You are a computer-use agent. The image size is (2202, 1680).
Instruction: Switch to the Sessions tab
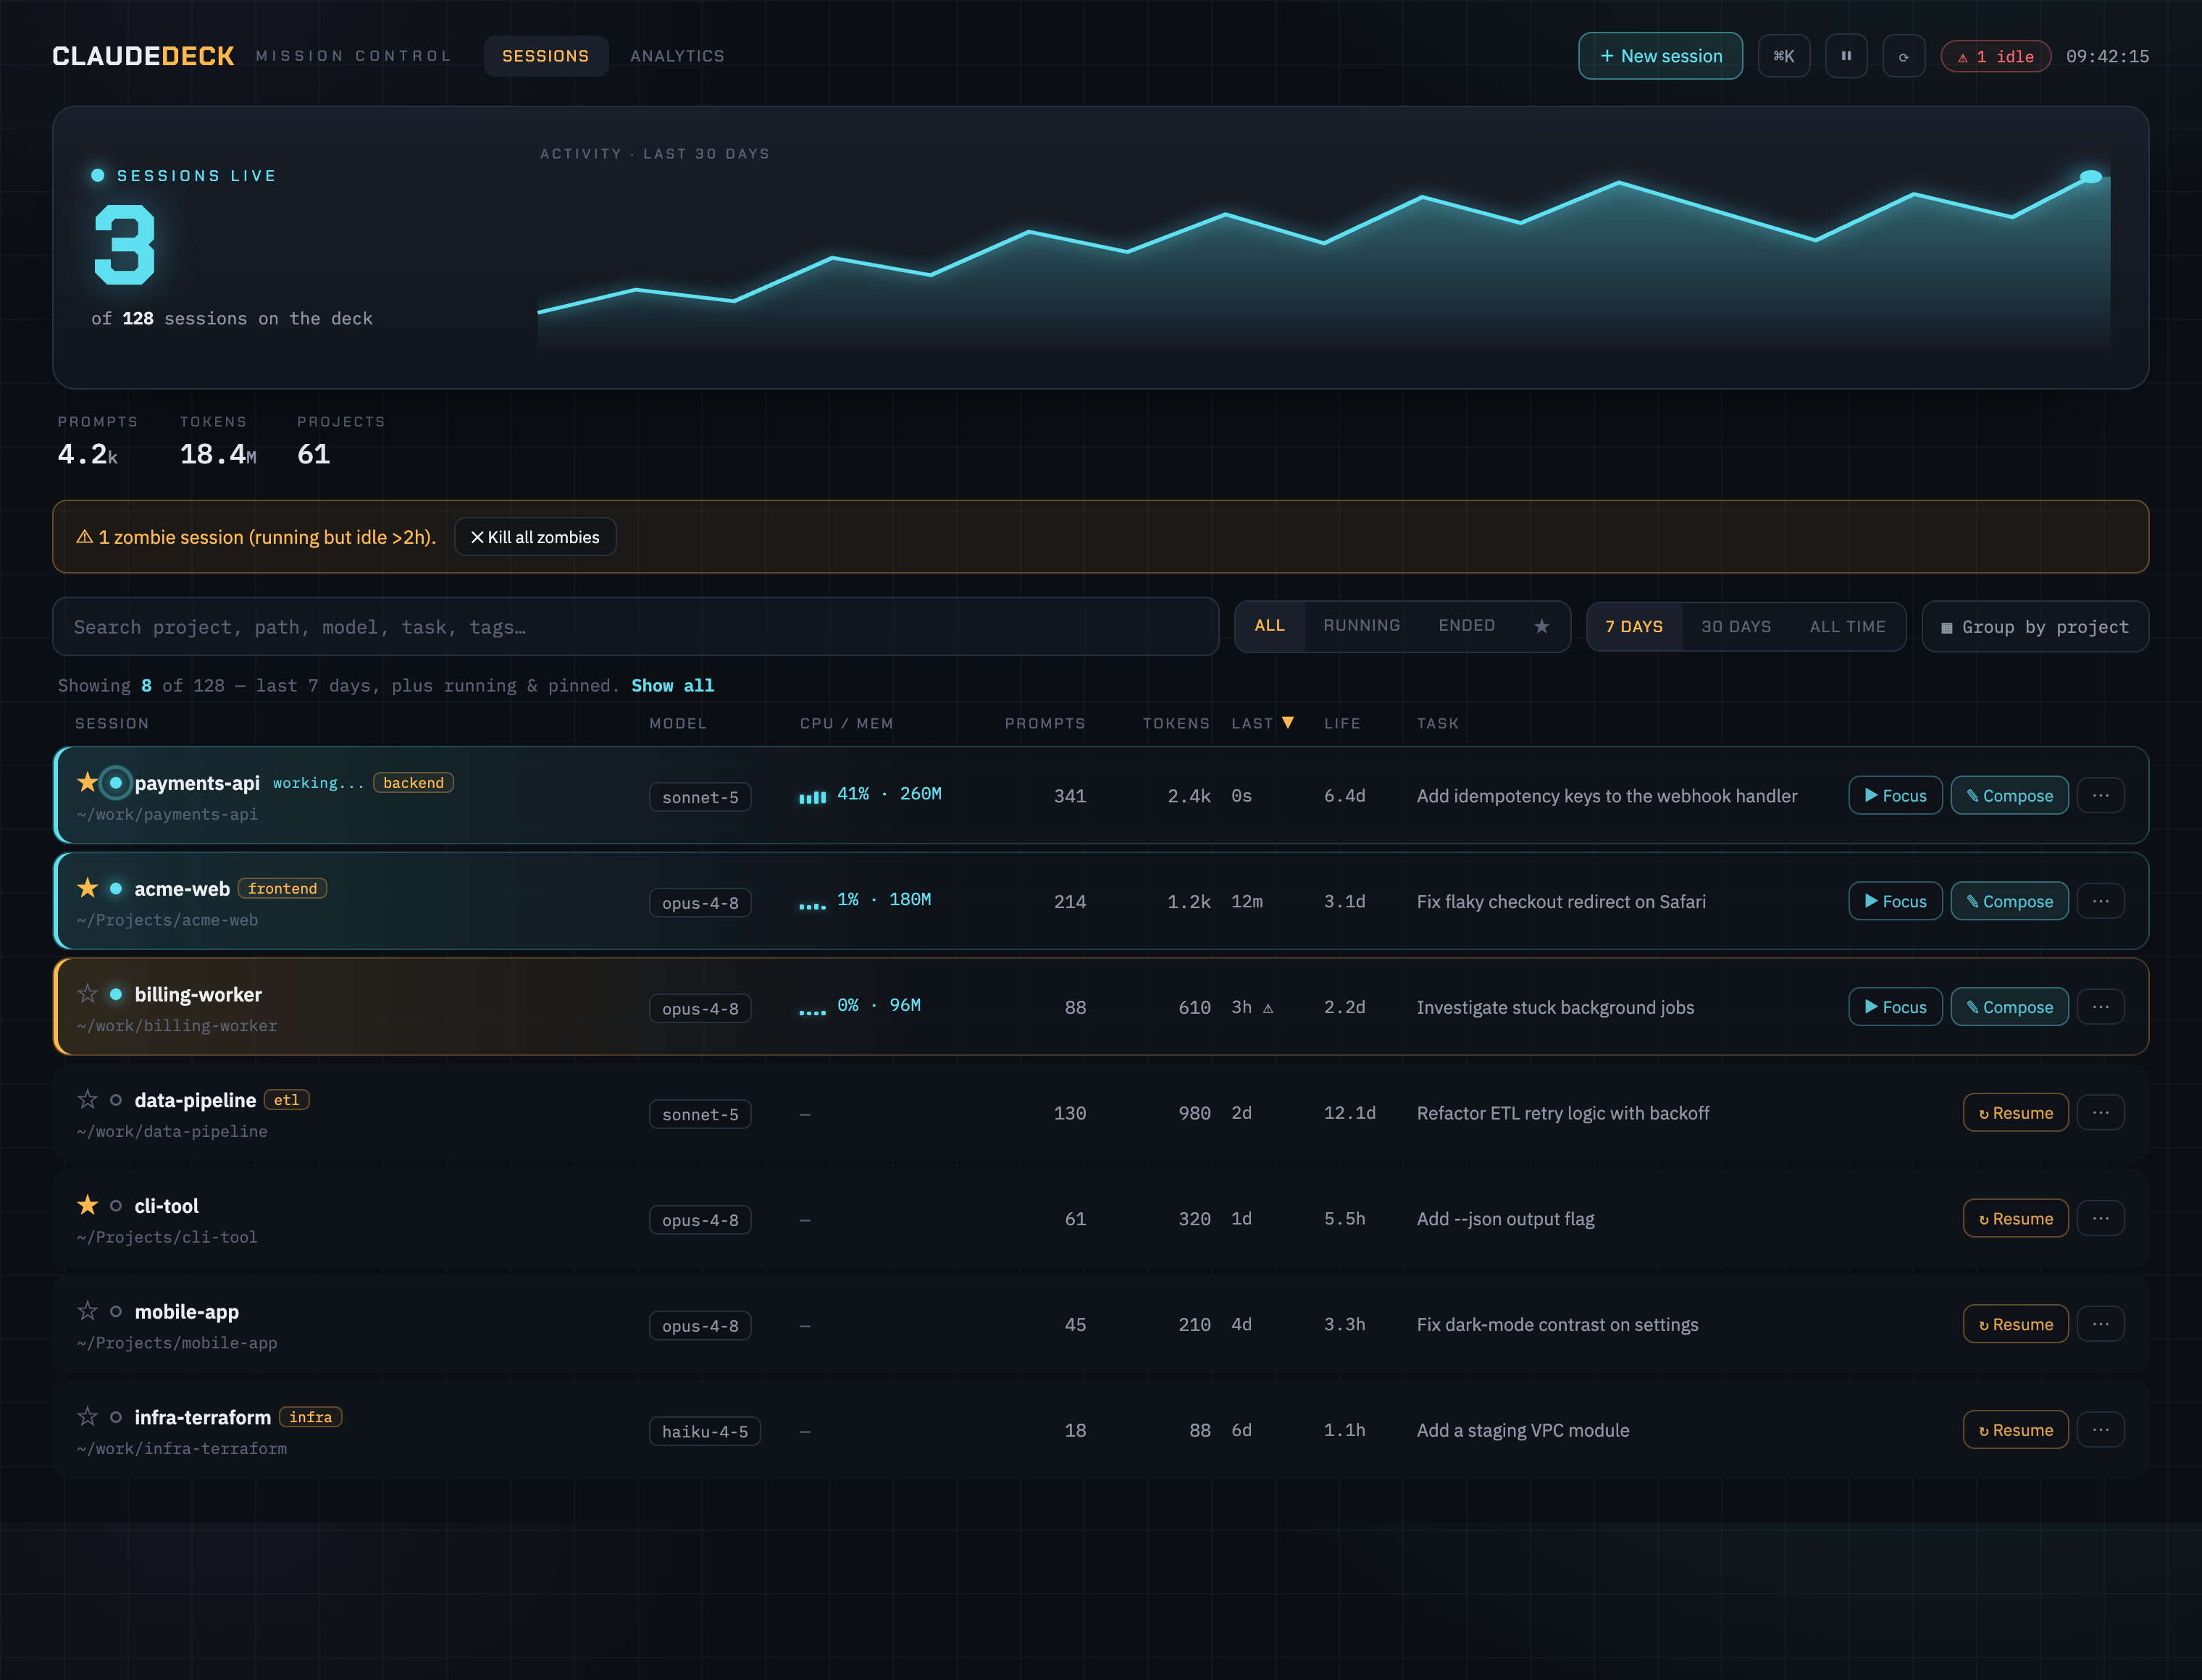coord(545,56)
